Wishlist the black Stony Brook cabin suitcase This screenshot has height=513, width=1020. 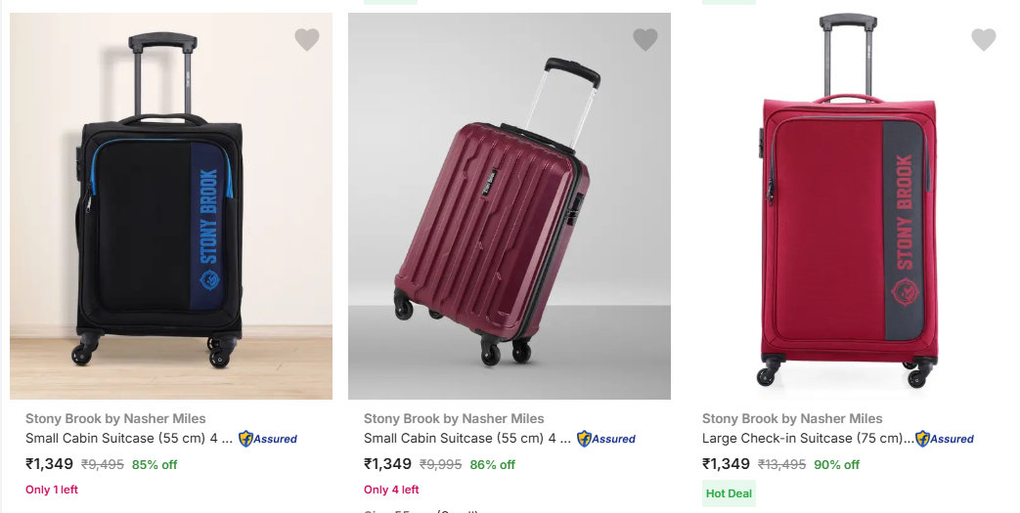coord(307,40)
